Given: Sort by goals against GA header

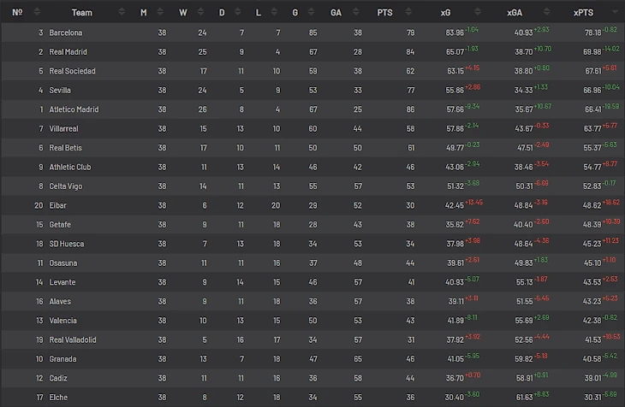Looking at the screenshot, I should click(336, 12).
